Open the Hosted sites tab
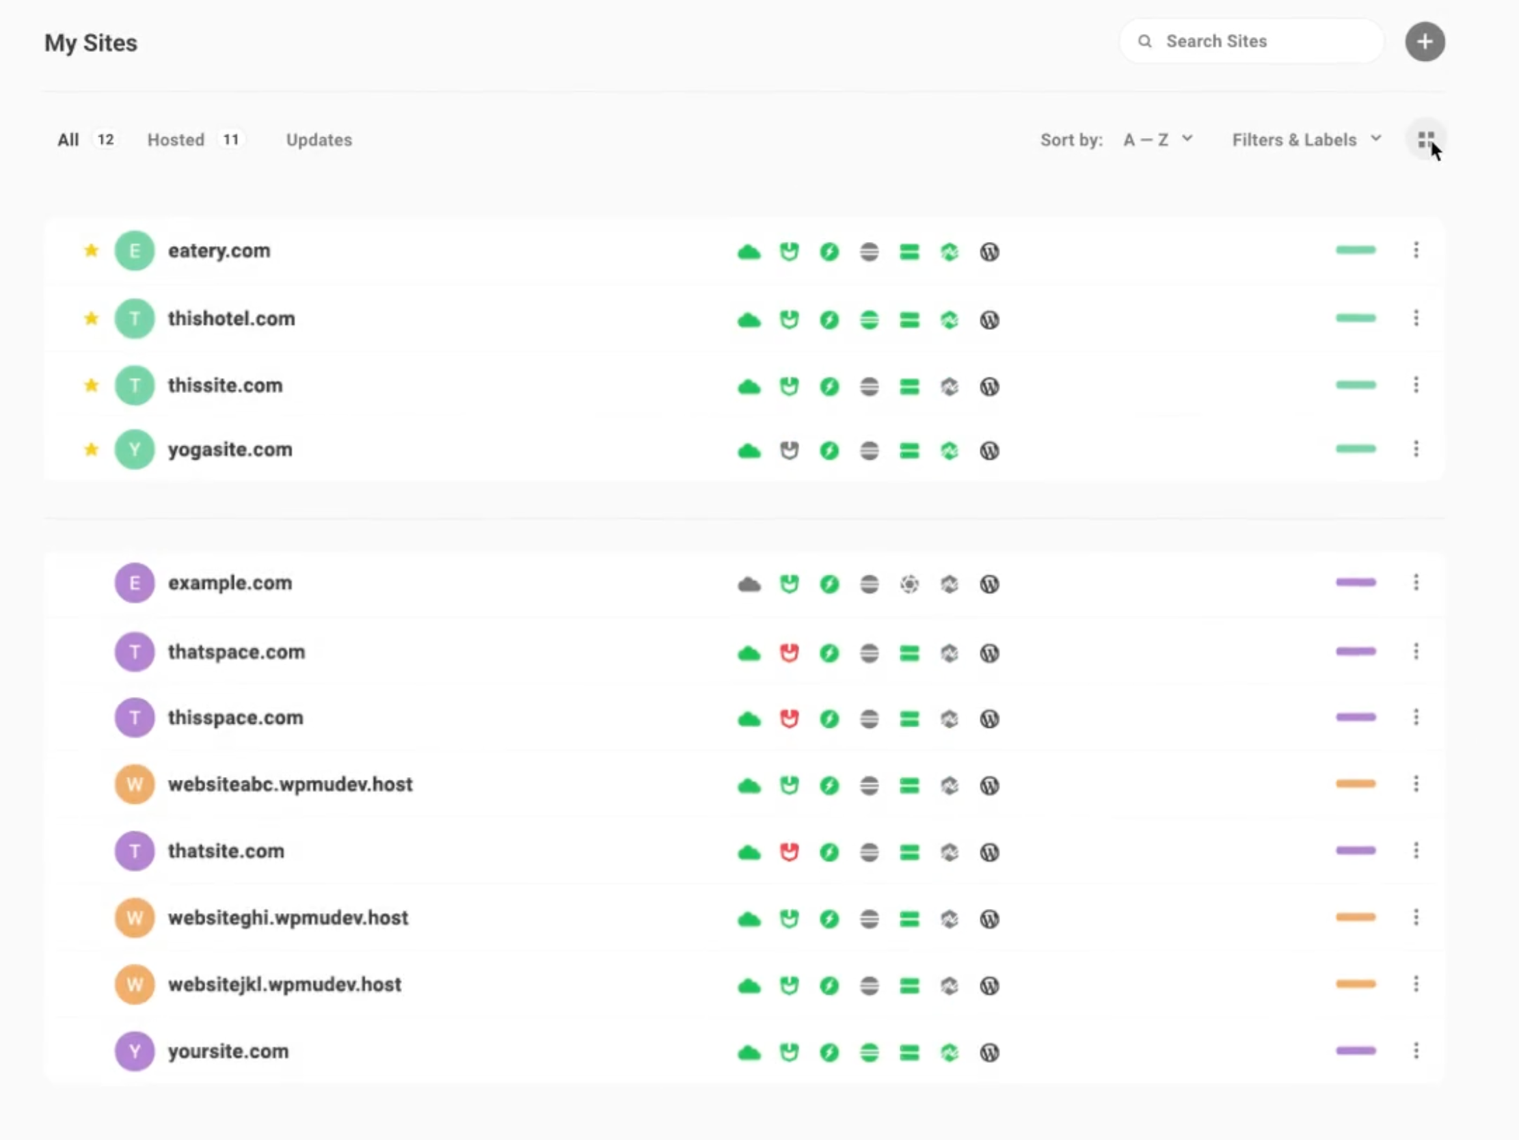1519x1140 pixels. (x=176, y=140)
